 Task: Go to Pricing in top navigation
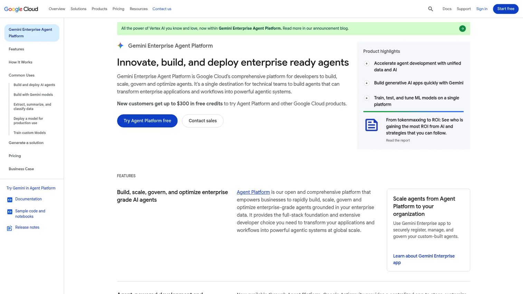118,9
